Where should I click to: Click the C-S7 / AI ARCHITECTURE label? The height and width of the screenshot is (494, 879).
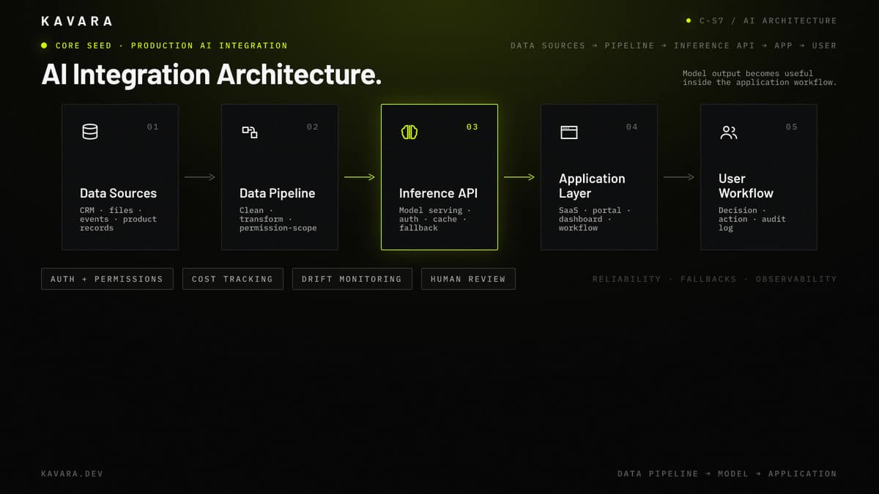[x=768, y=20]
